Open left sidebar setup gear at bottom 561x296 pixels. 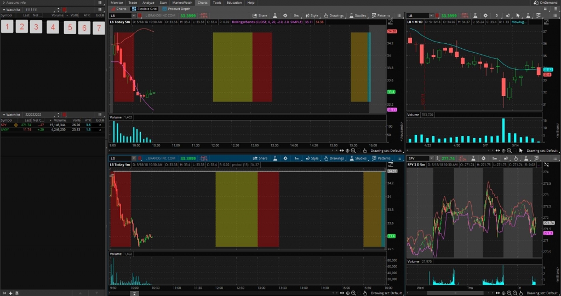coord(17,293)
